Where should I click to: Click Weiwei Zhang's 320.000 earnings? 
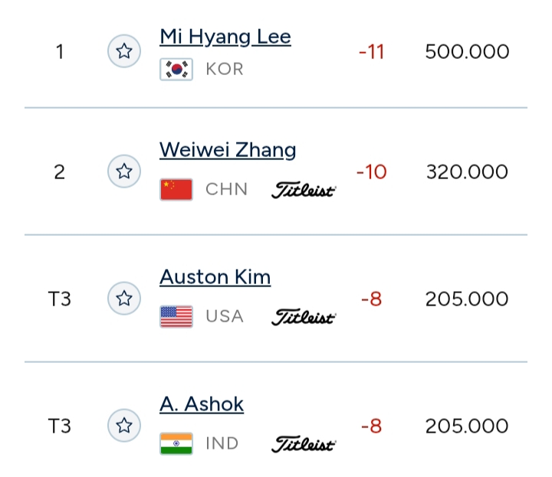(467, 172)
